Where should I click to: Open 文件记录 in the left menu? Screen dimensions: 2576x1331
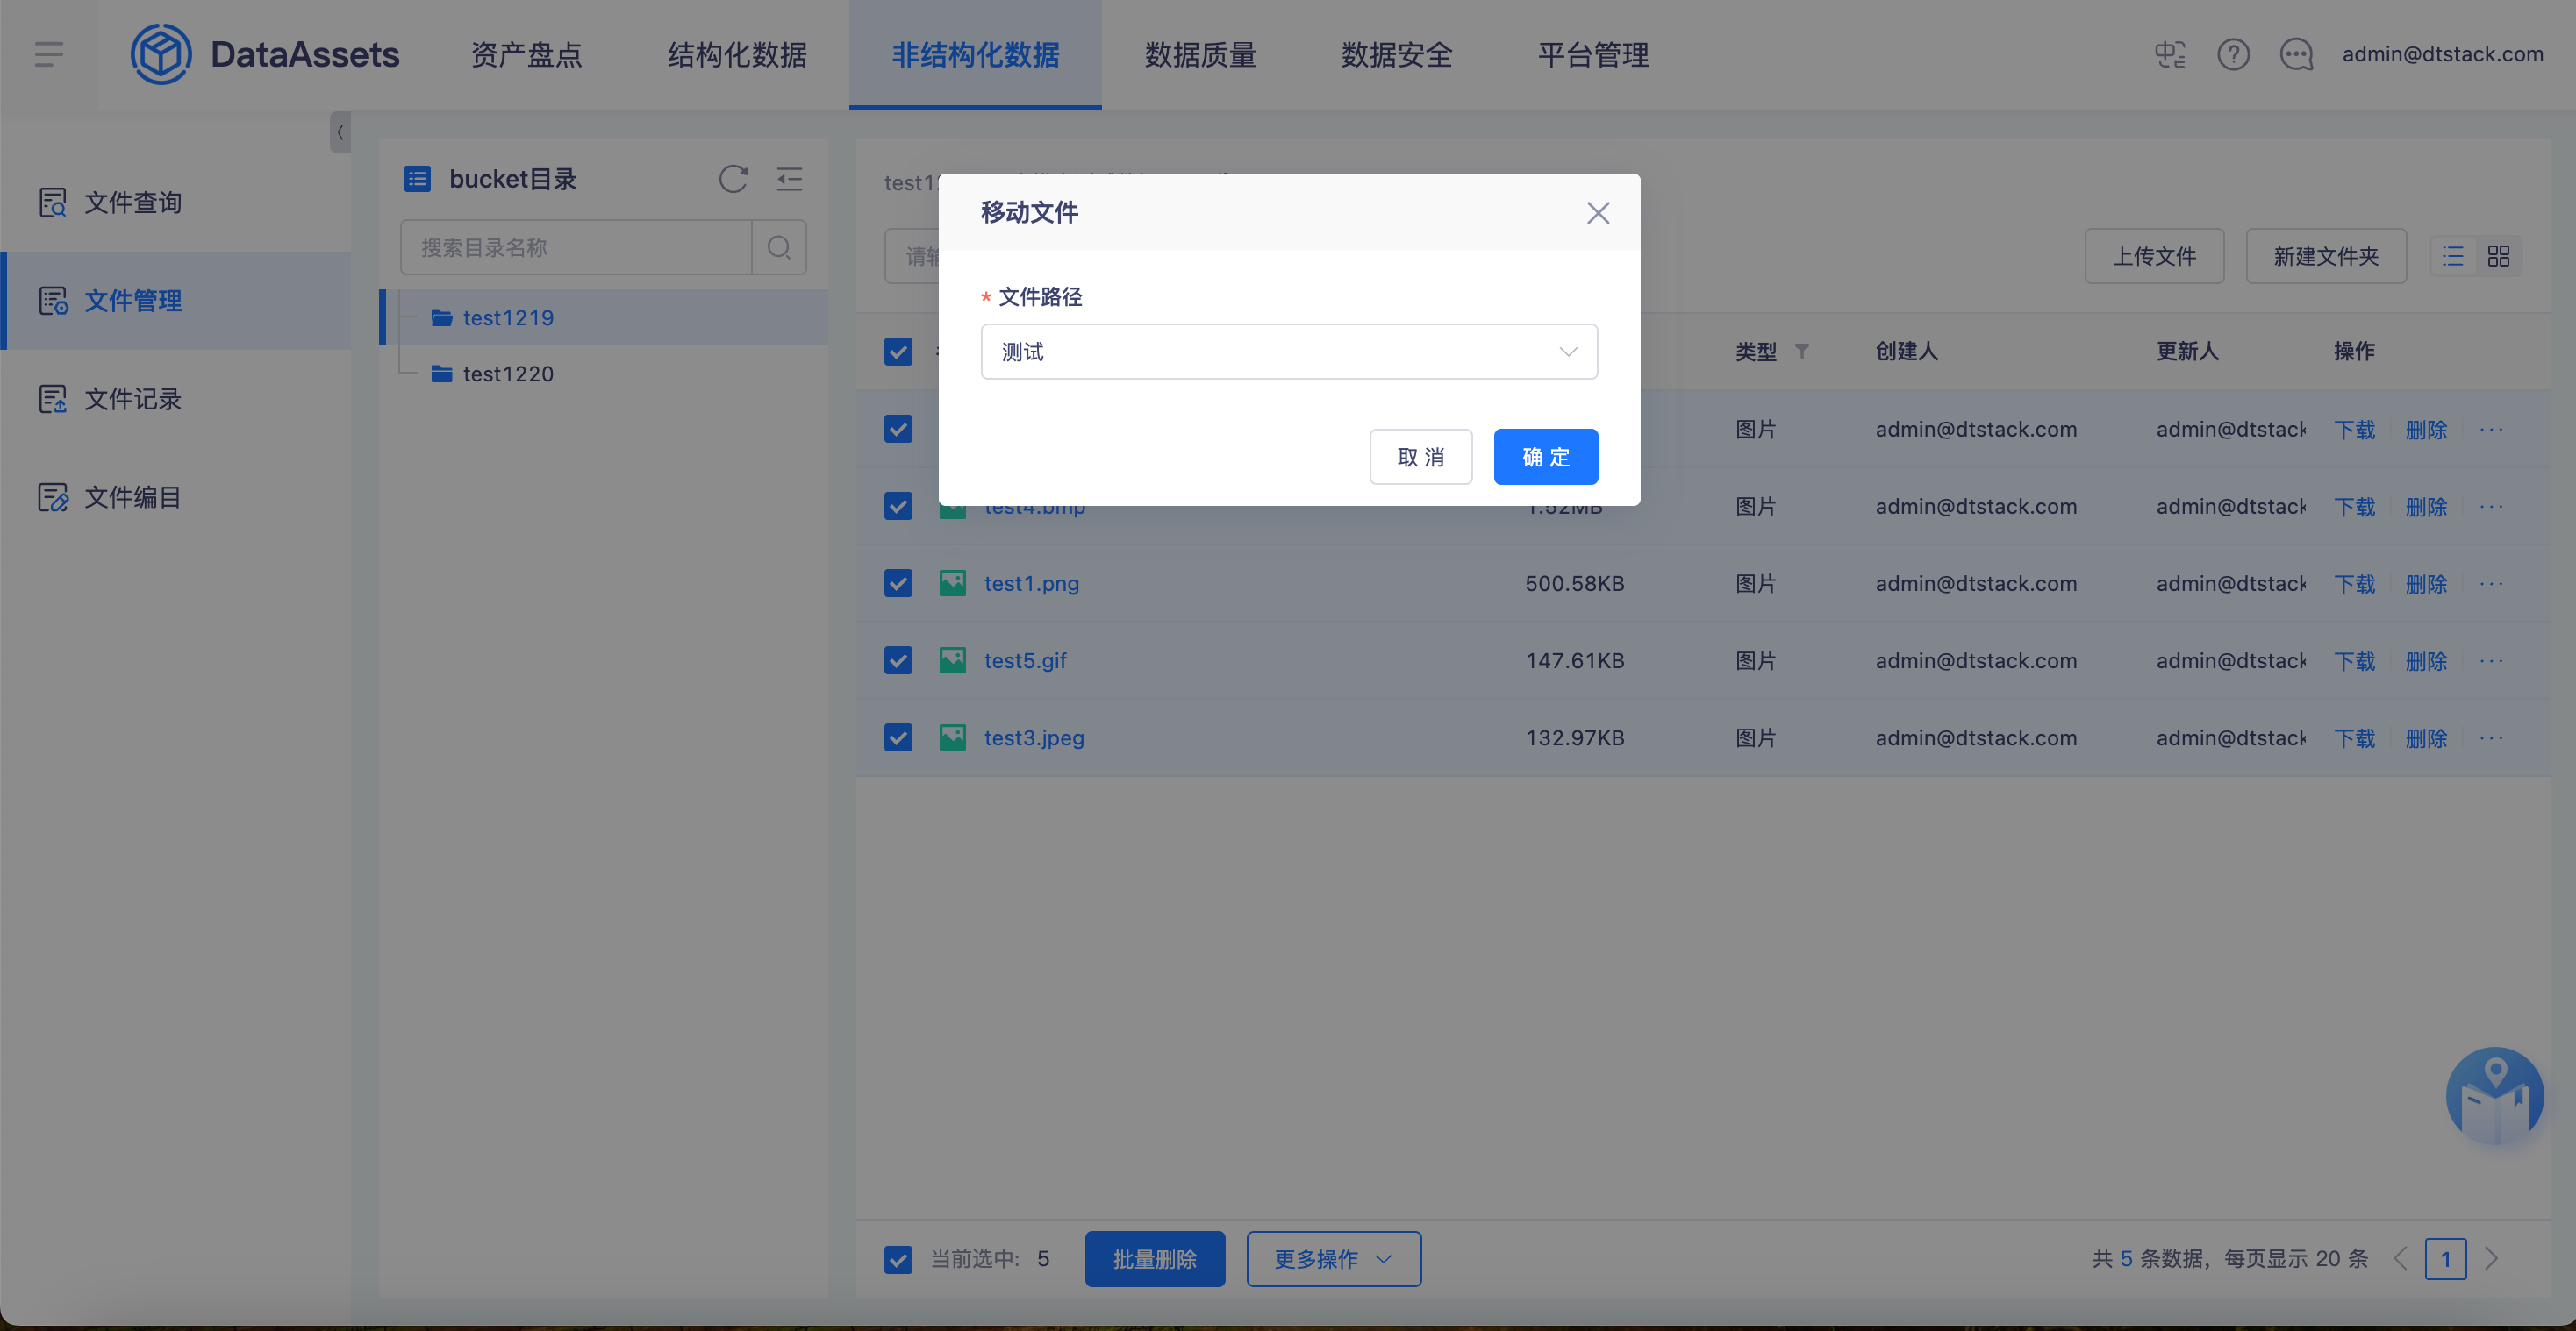pos(132,399)
